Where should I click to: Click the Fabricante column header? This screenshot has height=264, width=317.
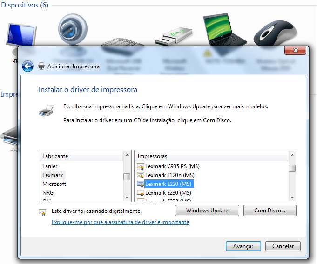[x=81, y=156]
